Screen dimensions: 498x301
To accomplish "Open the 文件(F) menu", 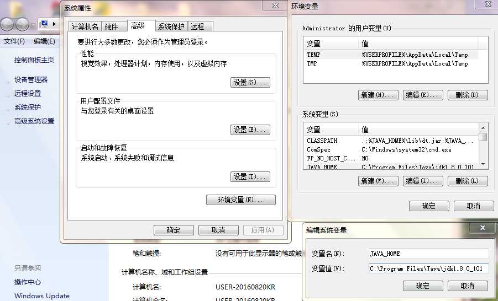I will coord(14,41).
